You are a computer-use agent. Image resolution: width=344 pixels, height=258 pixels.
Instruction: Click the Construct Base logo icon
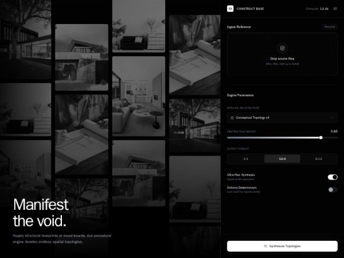230,9
